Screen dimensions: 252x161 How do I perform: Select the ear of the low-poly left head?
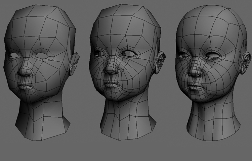pyautogui.click(x=74, y=64)
